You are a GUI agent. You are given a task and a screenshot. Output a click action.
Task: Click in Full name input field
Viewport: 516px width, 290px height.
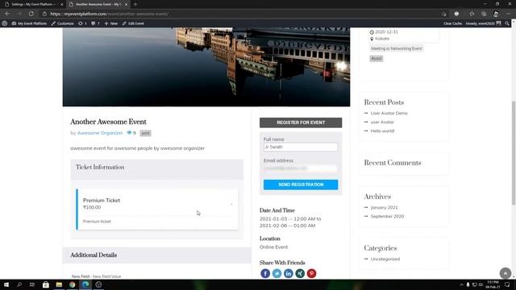301,147
